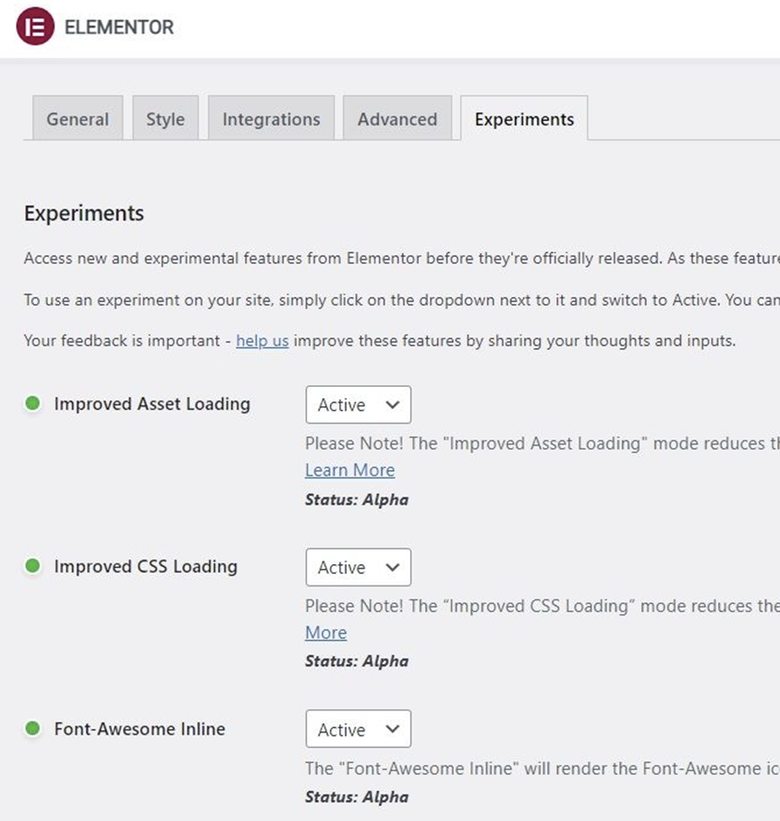780x821 pixels.
Task: Expand the dropdown arrow next to Improved Asset Loading
Action: (x=392, y=404)
